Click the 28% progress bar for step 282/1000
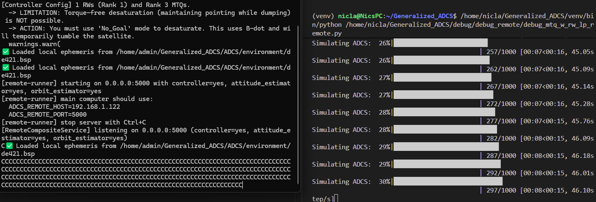Screen dimensions: 596x202 pos(445,129)
